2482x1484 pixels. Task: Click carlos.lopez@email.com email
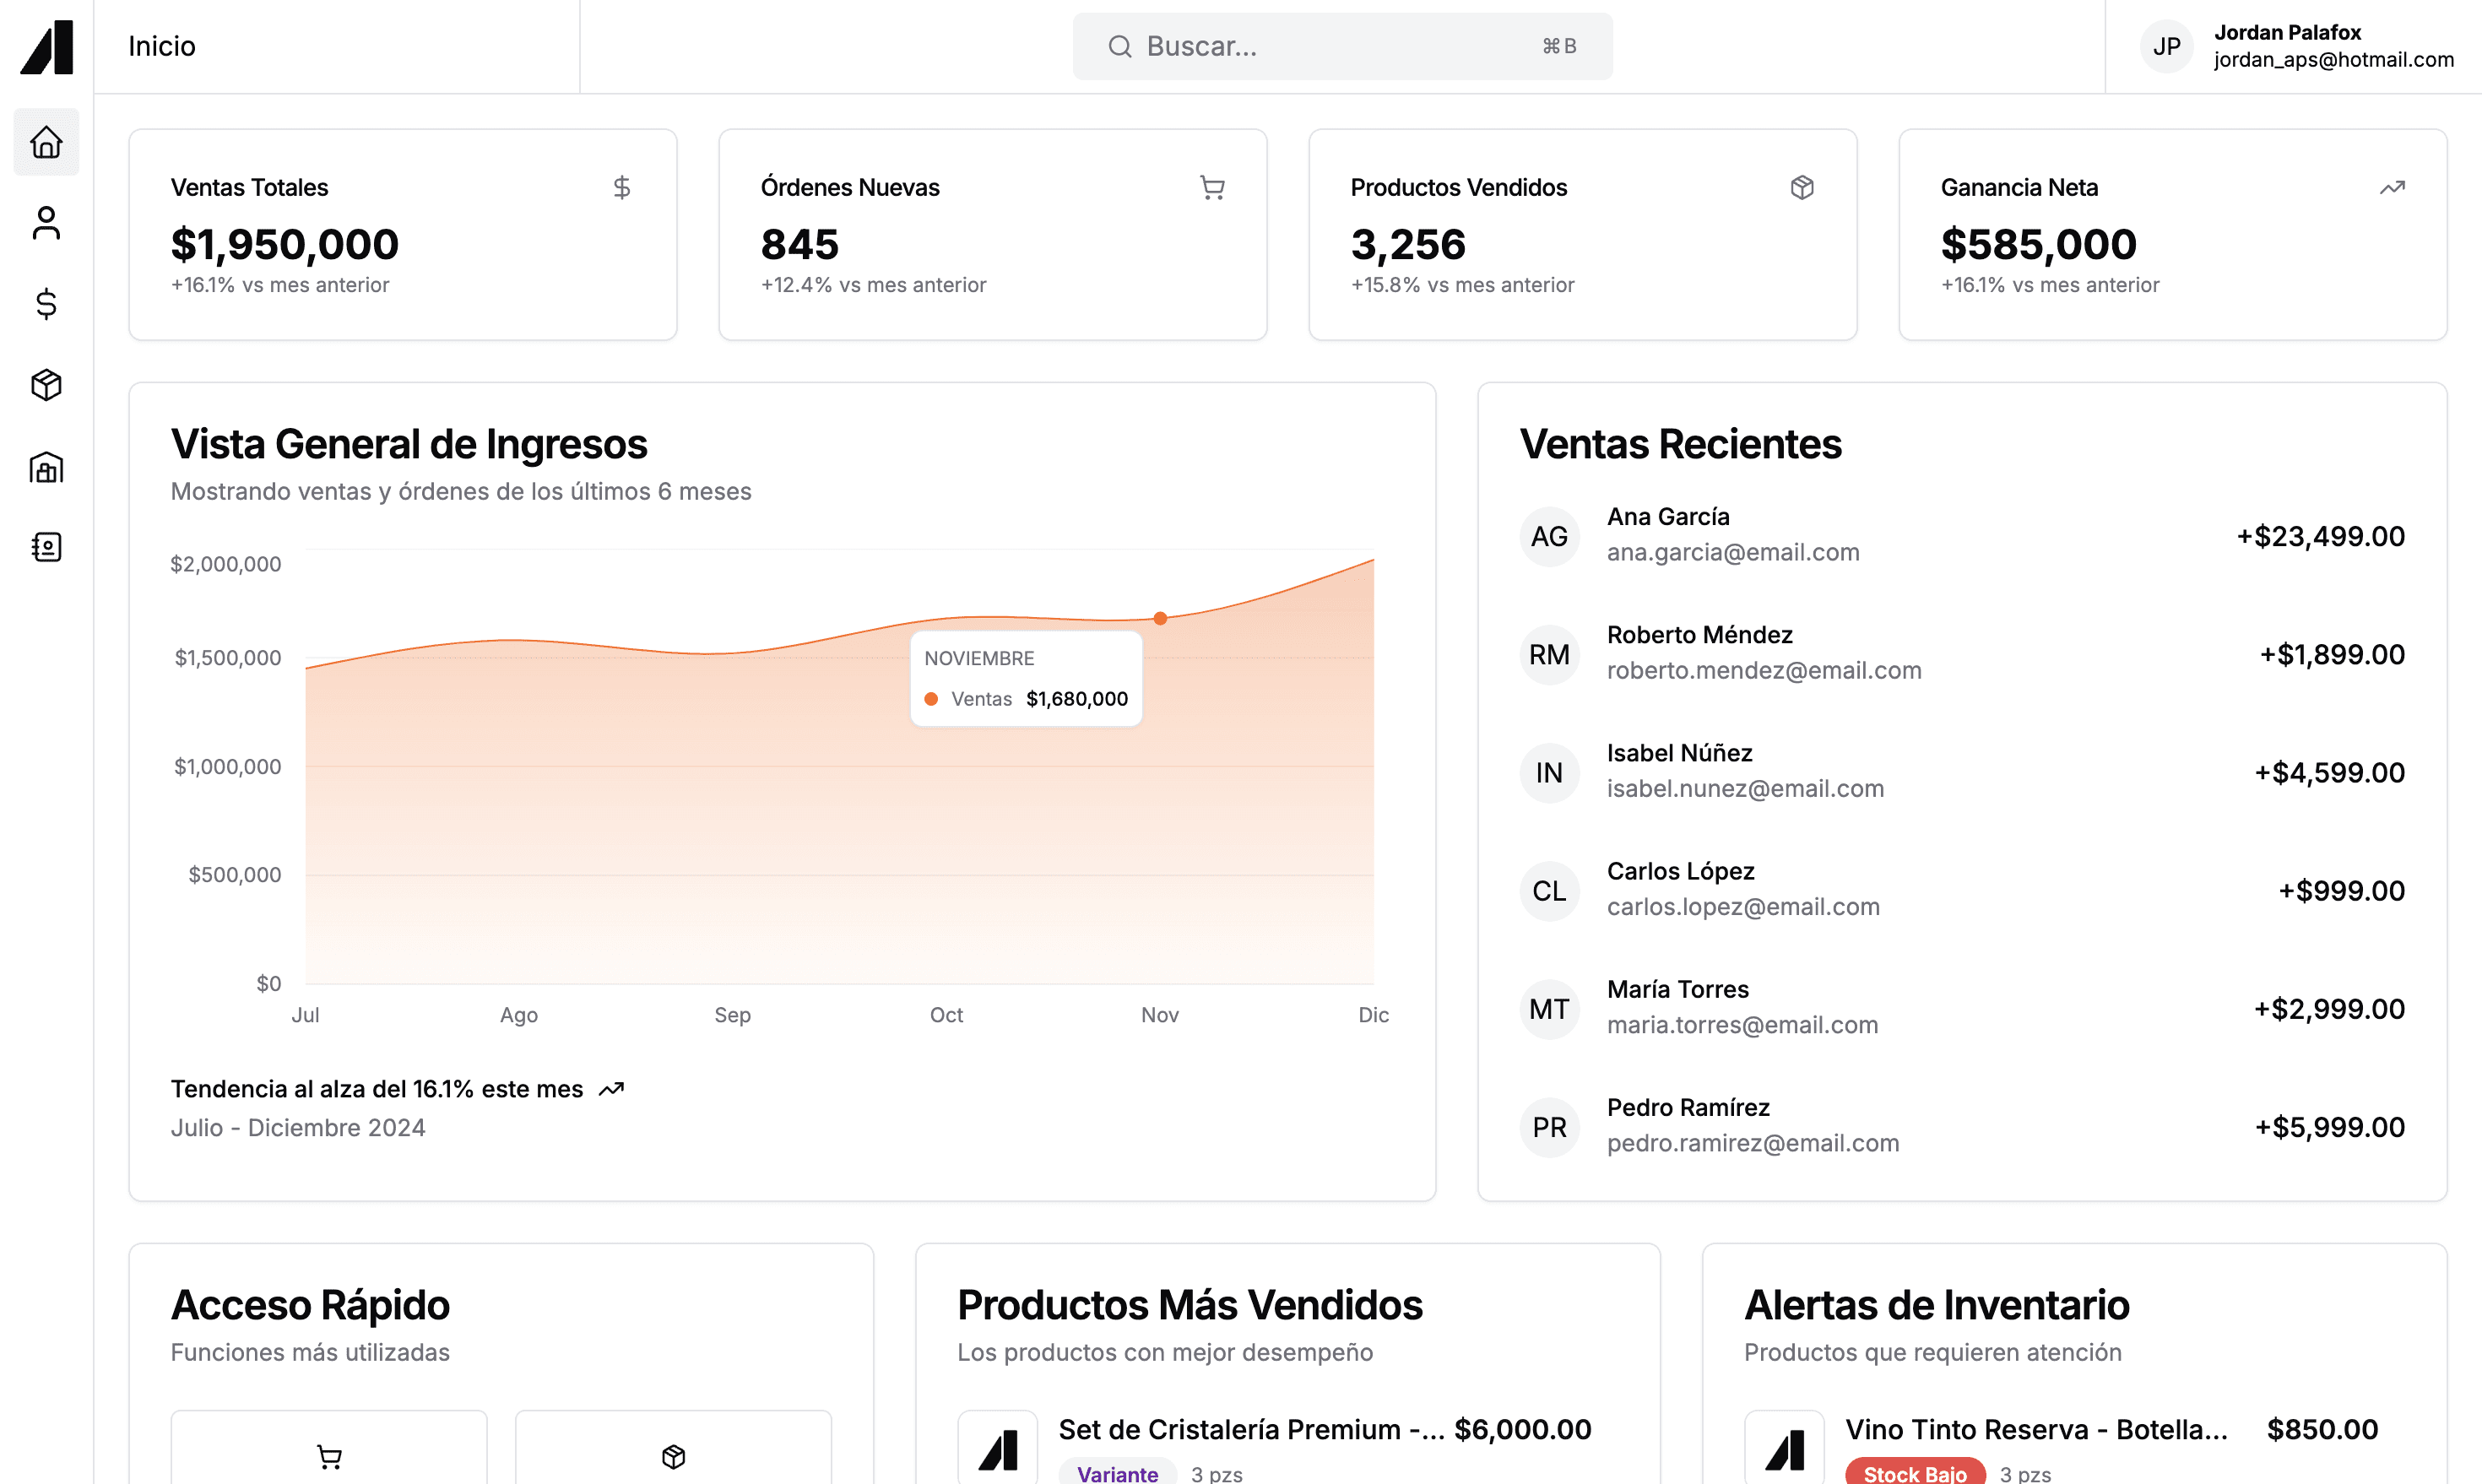click(x=1743, y=907)
